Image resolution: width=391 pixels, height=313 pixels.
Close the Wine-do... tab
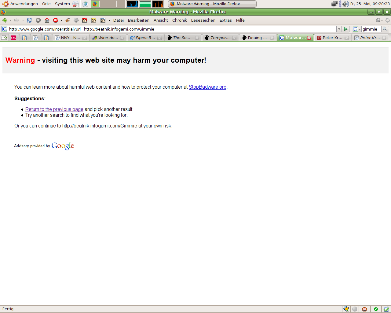[x=122, y=38]
